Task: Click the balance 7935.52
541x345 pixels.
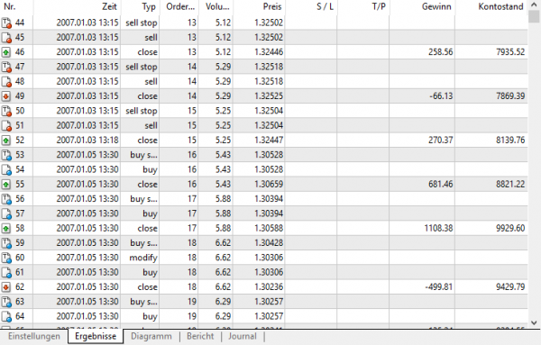Action: [510, 52]
